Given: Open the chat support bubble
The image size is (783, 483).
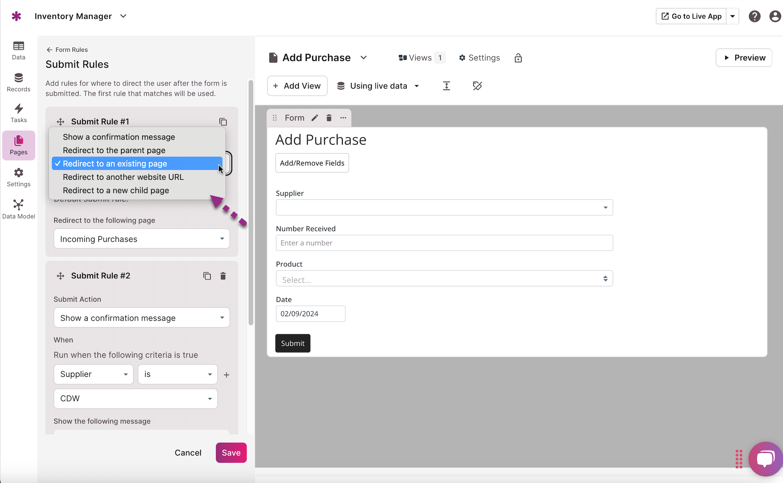Looking at the screenshot, I should pos(766,459).
